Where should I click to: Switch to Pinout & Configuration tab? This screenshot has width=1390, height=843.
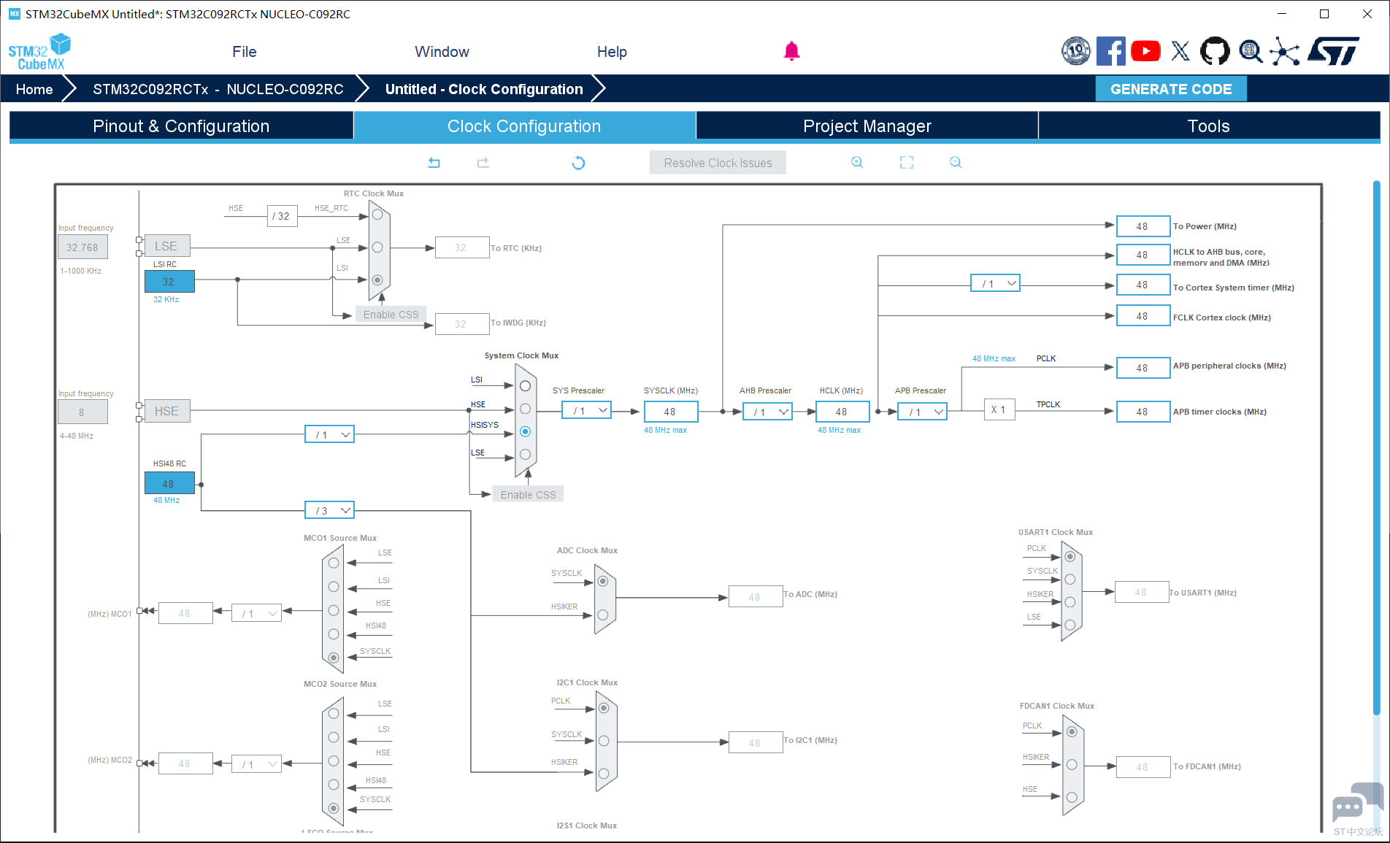point(181,126)
